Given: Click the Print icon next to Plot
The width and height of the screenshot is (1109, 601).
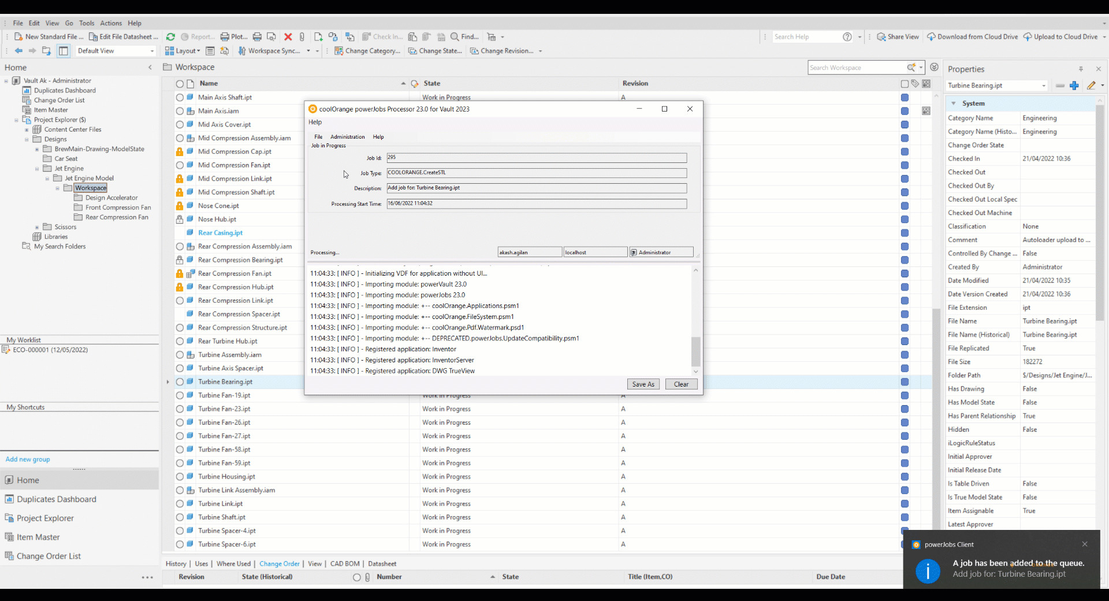Looking at the screenshot, I should pos(257,37).
